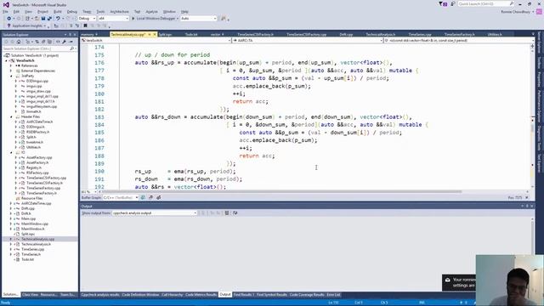Switch to the Find Symbol Results tab

(272, 295)
